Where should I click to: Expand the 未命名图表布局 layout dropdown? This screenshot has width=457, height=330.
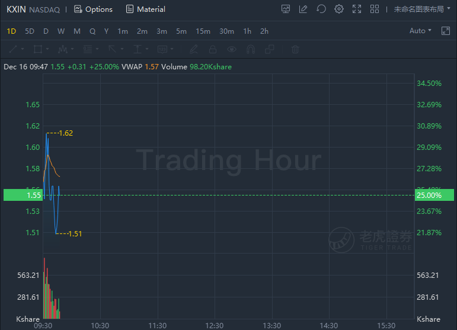pyautogui.click(x=422, y=9)
